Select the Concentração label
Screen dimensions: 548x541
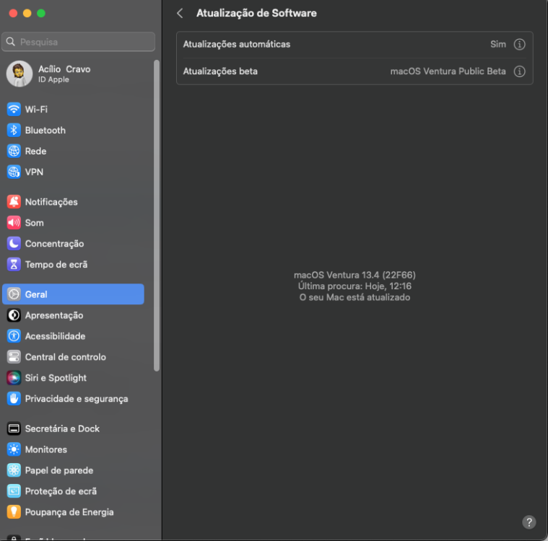(55, 244)
